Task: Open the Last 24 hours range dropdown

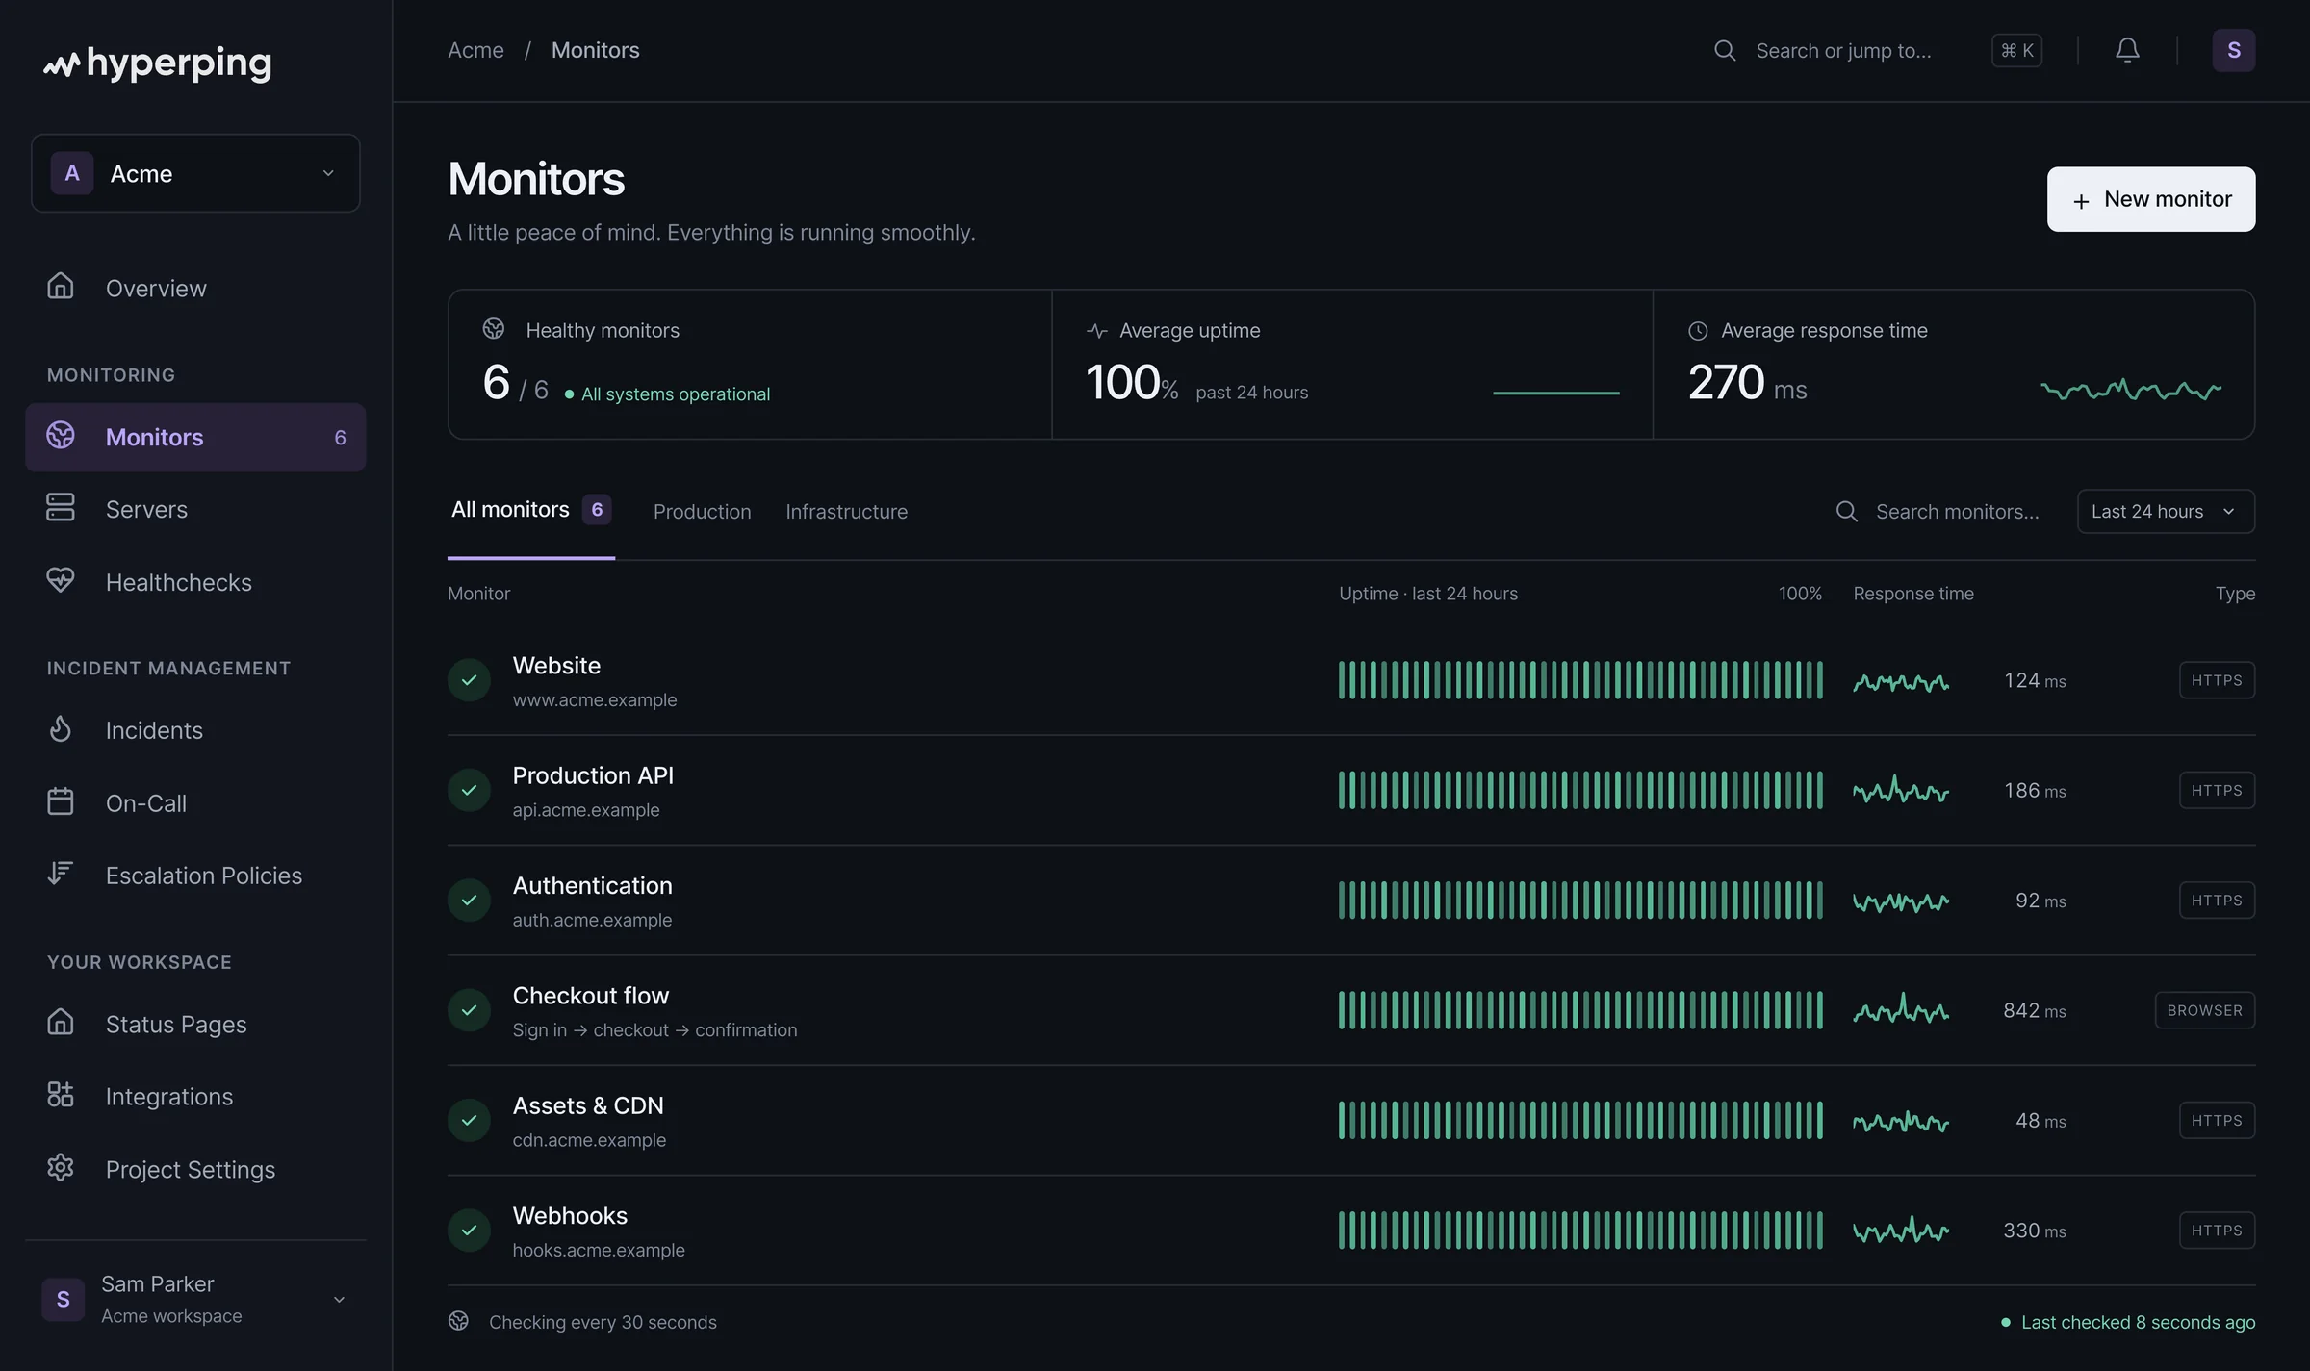Action: coord(2166,512)
